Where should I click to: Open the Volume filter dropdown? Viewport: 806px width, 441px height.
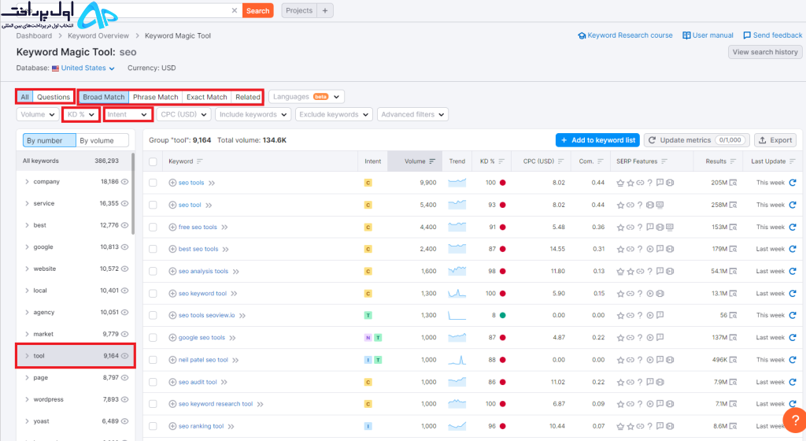point(38,114)
